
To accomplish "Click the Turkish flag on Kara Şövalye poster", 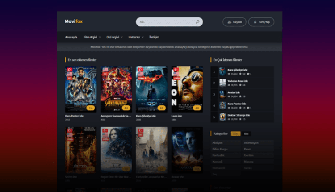I will (x=141, y=70).
